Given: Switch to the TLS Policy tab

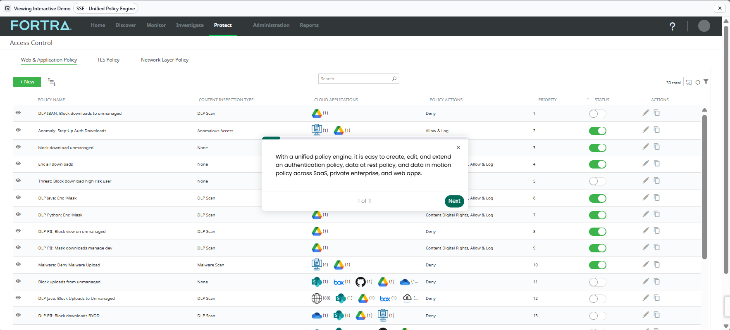Looking at the screenshot, I should coord(108,60).
